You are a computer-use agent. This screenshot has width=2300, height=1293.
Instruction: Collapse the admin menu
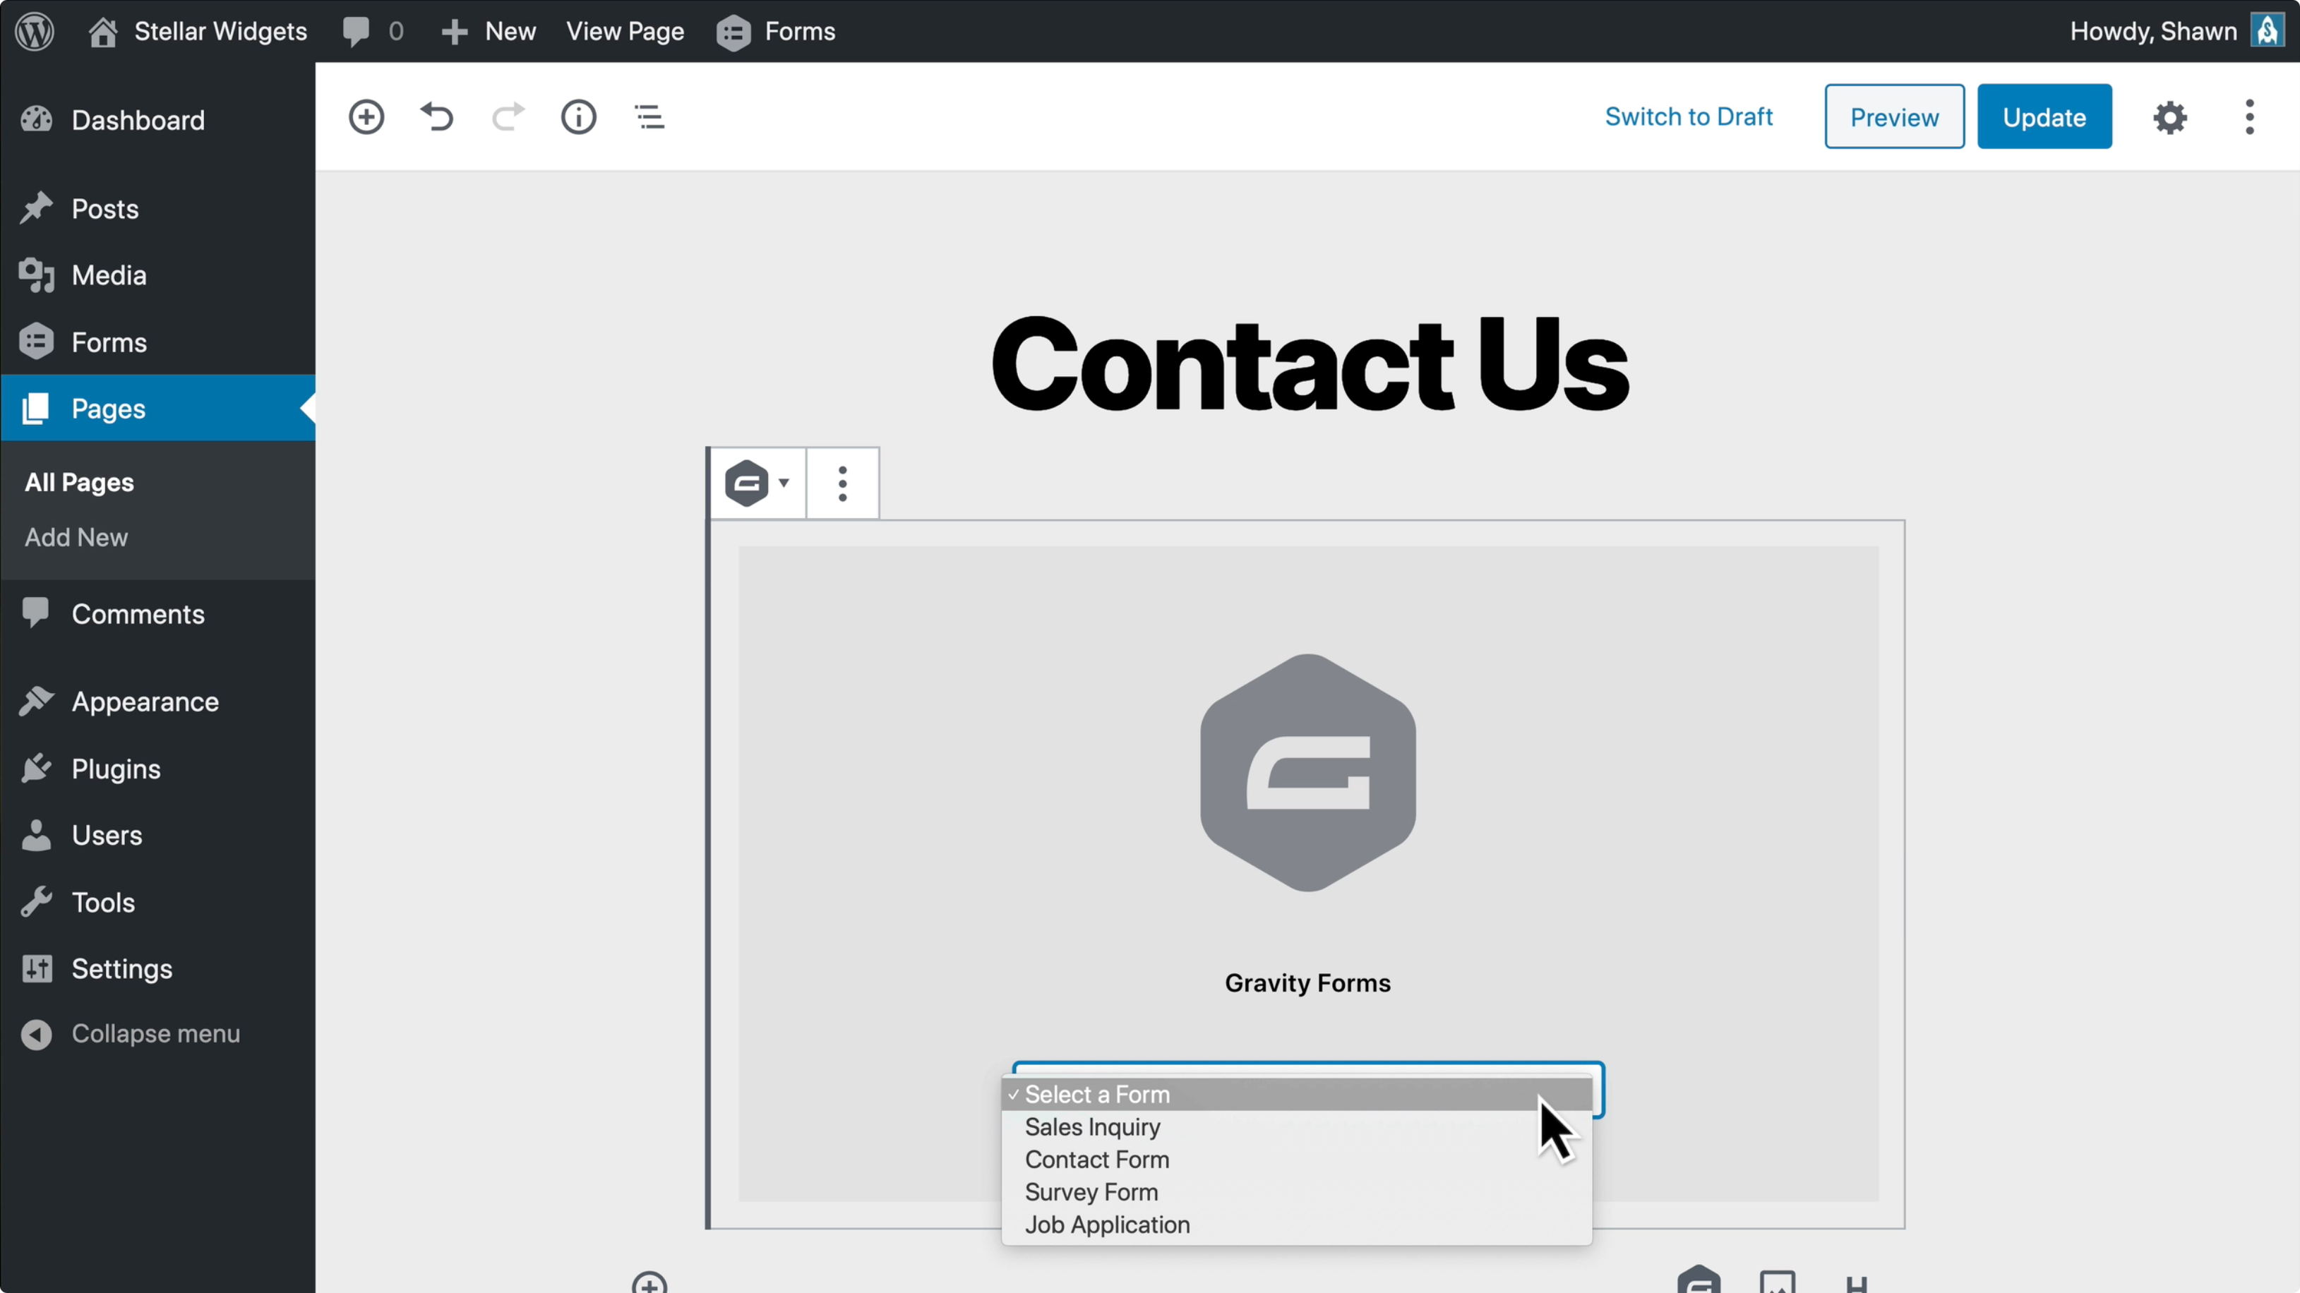(155, 1033)
